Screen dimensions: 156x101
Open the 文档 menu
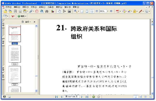point(34,7)
